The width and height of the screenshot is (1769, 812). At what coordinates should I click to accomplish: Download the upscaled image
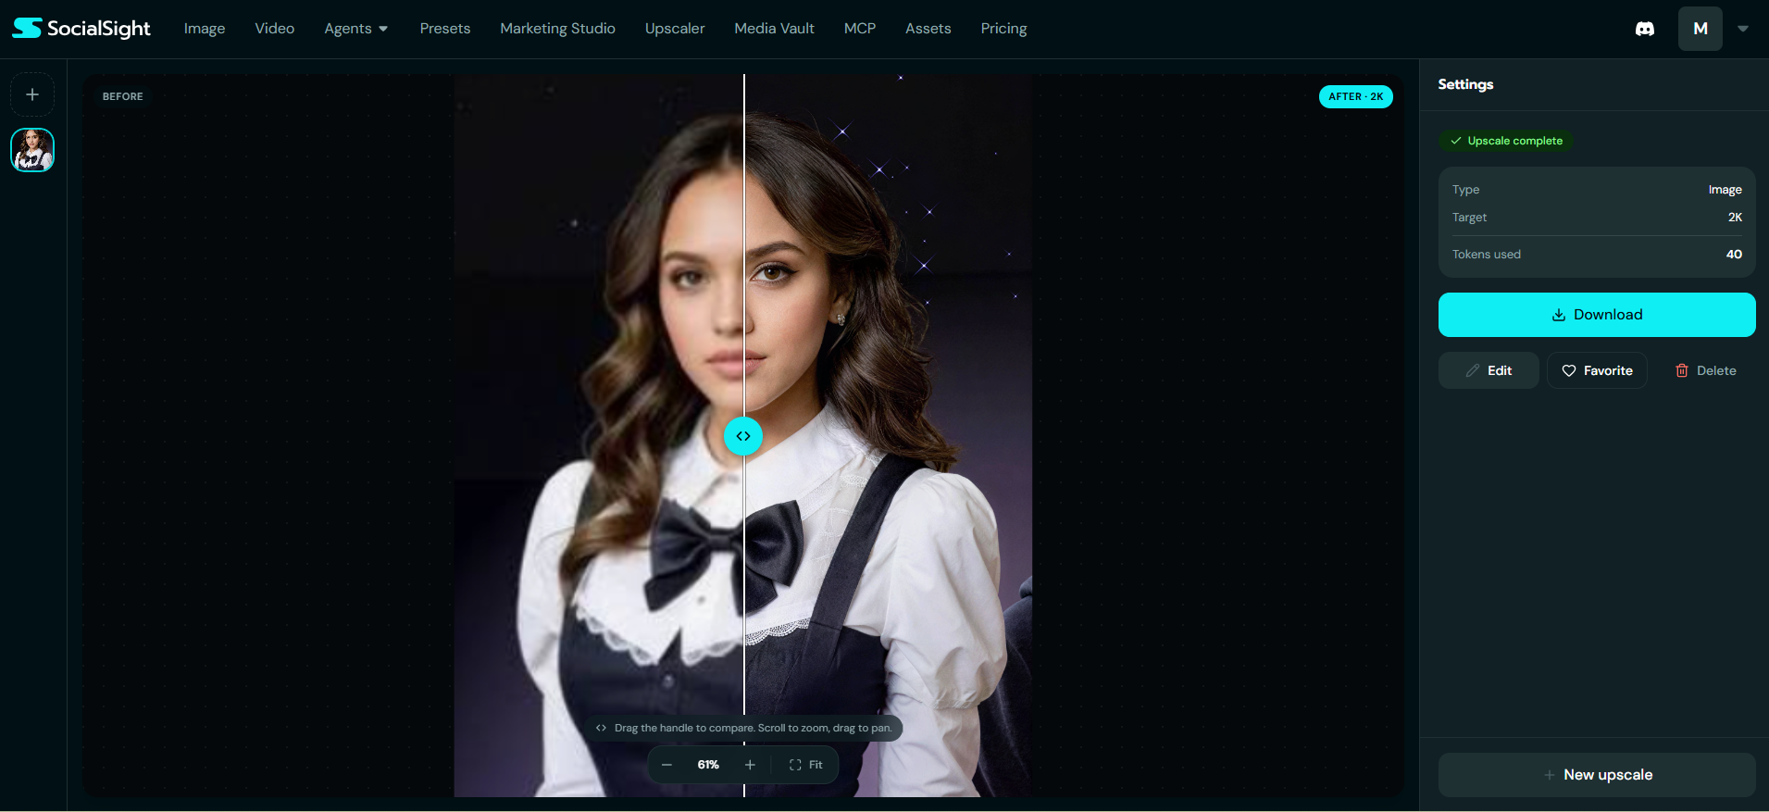tap(1597, 315)
